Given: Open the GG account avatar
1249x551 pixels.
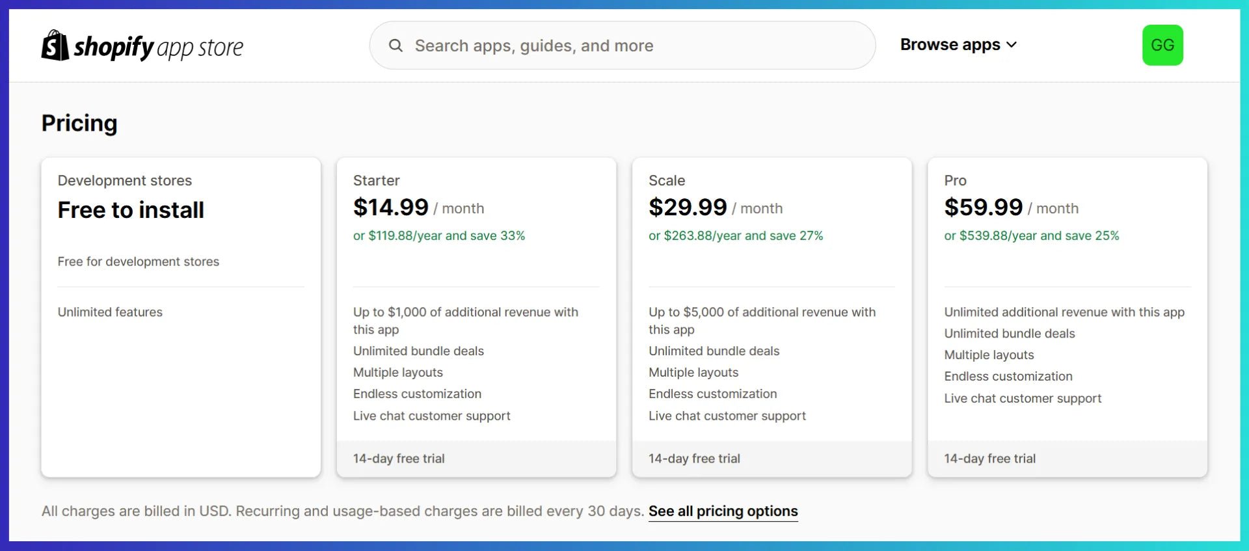Looking at the screenshot, I should click(1162, 45).
